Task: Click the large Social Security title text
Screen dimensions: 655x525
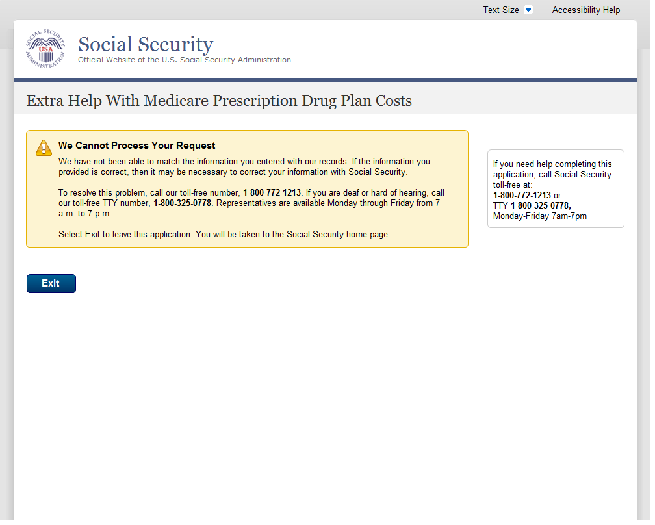Action: tap(146, 44)
